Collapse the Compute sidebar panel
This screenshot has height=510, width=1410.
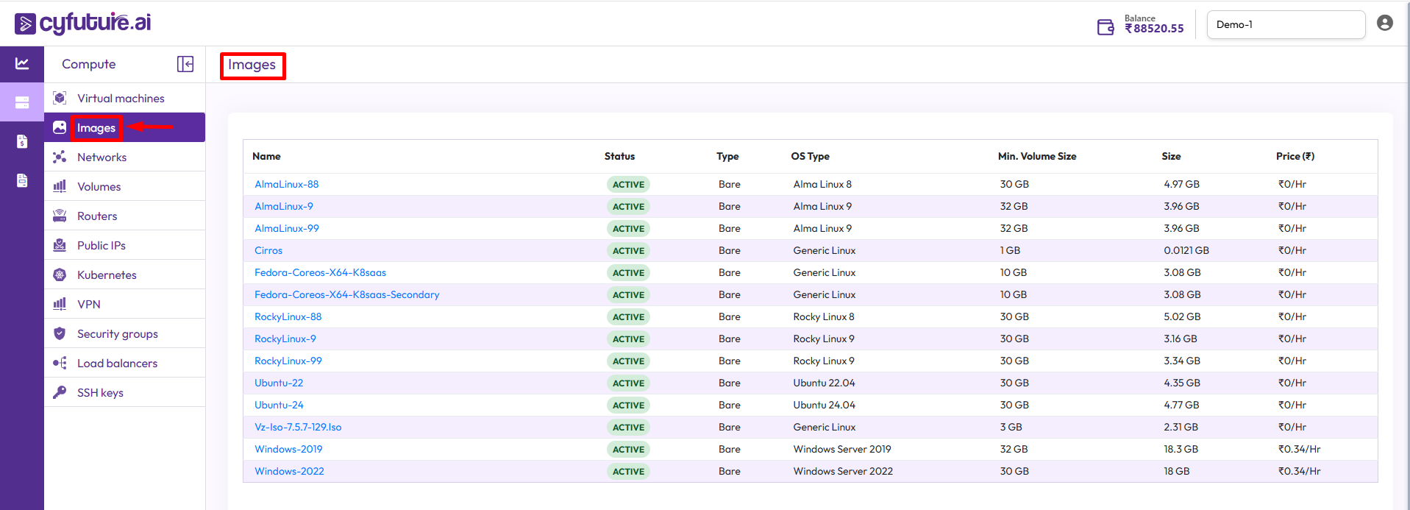pyautogui.click(x=185, y=64)
